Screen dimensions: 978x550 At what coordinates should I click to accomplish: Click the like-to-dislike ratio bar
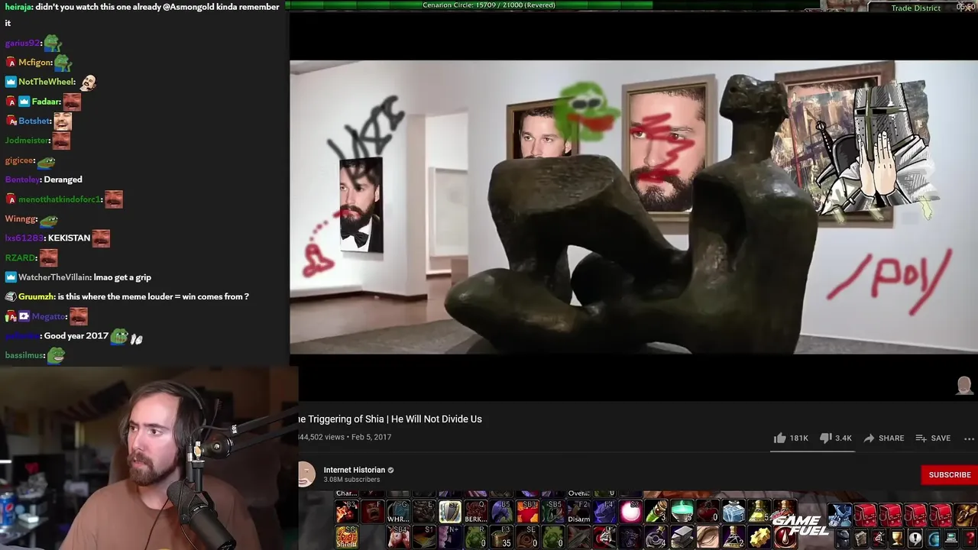(x=811, y=450)
